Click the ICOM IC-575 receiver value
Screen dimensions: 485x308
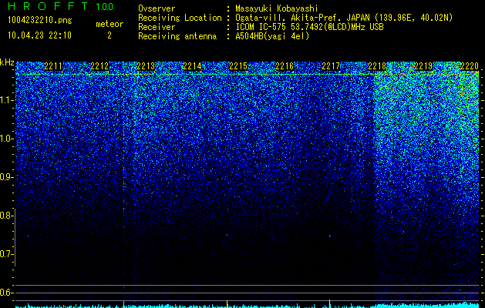point(310,27)
